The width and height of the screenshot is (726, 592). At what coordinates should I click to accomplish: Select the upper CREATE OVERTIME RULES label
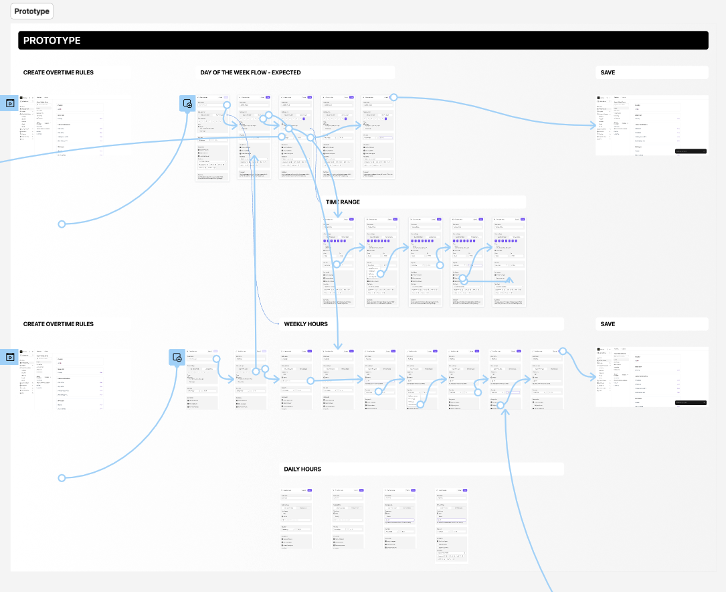point(58,73)
